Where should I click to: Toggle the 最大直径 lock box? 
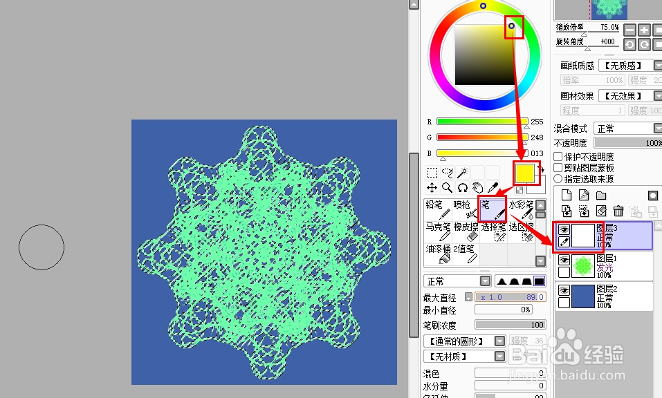tap(468, 297)
